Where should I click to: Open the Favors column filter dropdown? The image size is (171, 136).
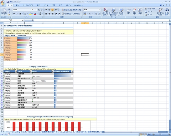point(53,72)
